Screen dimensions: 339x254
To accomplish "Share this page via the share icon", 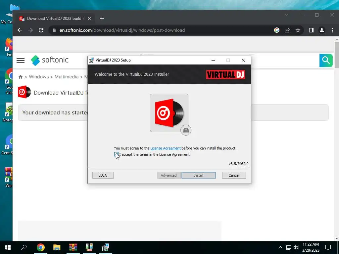I will tap(287, 30).
